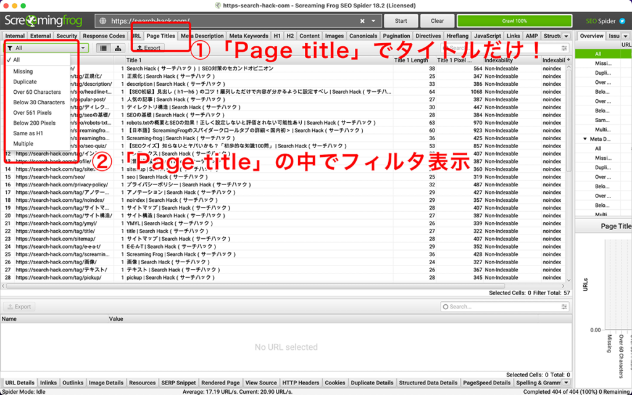Open search options icon in the lower Search box
This screenshot has width=632, height=395.
tap(564, 307)
